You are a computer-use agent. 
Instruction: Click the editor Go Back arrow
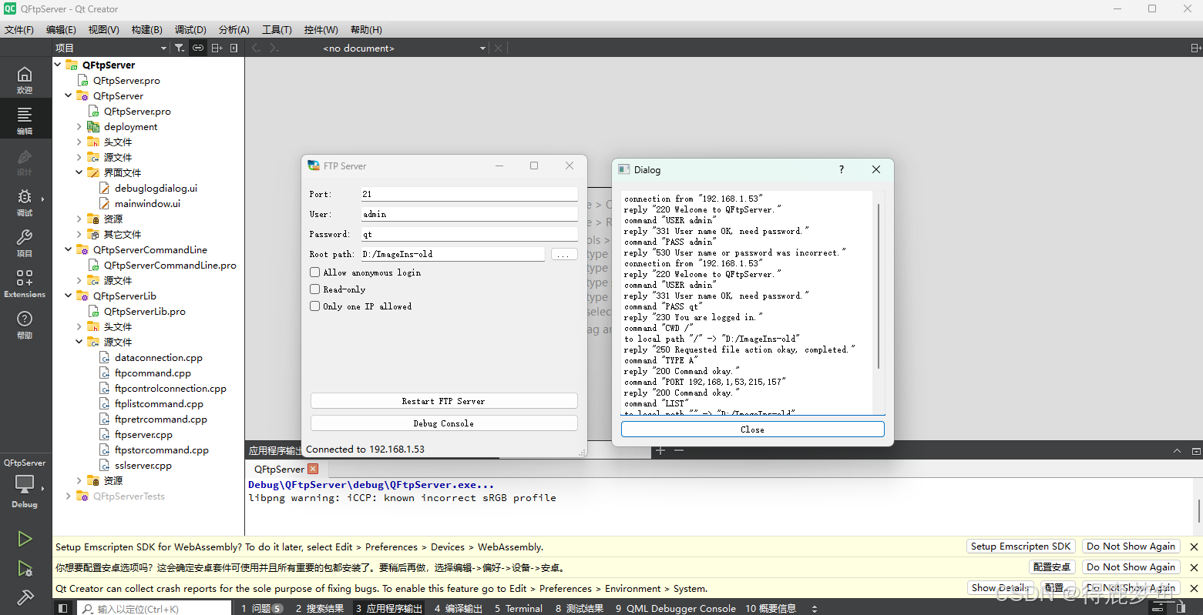[257, 48]
